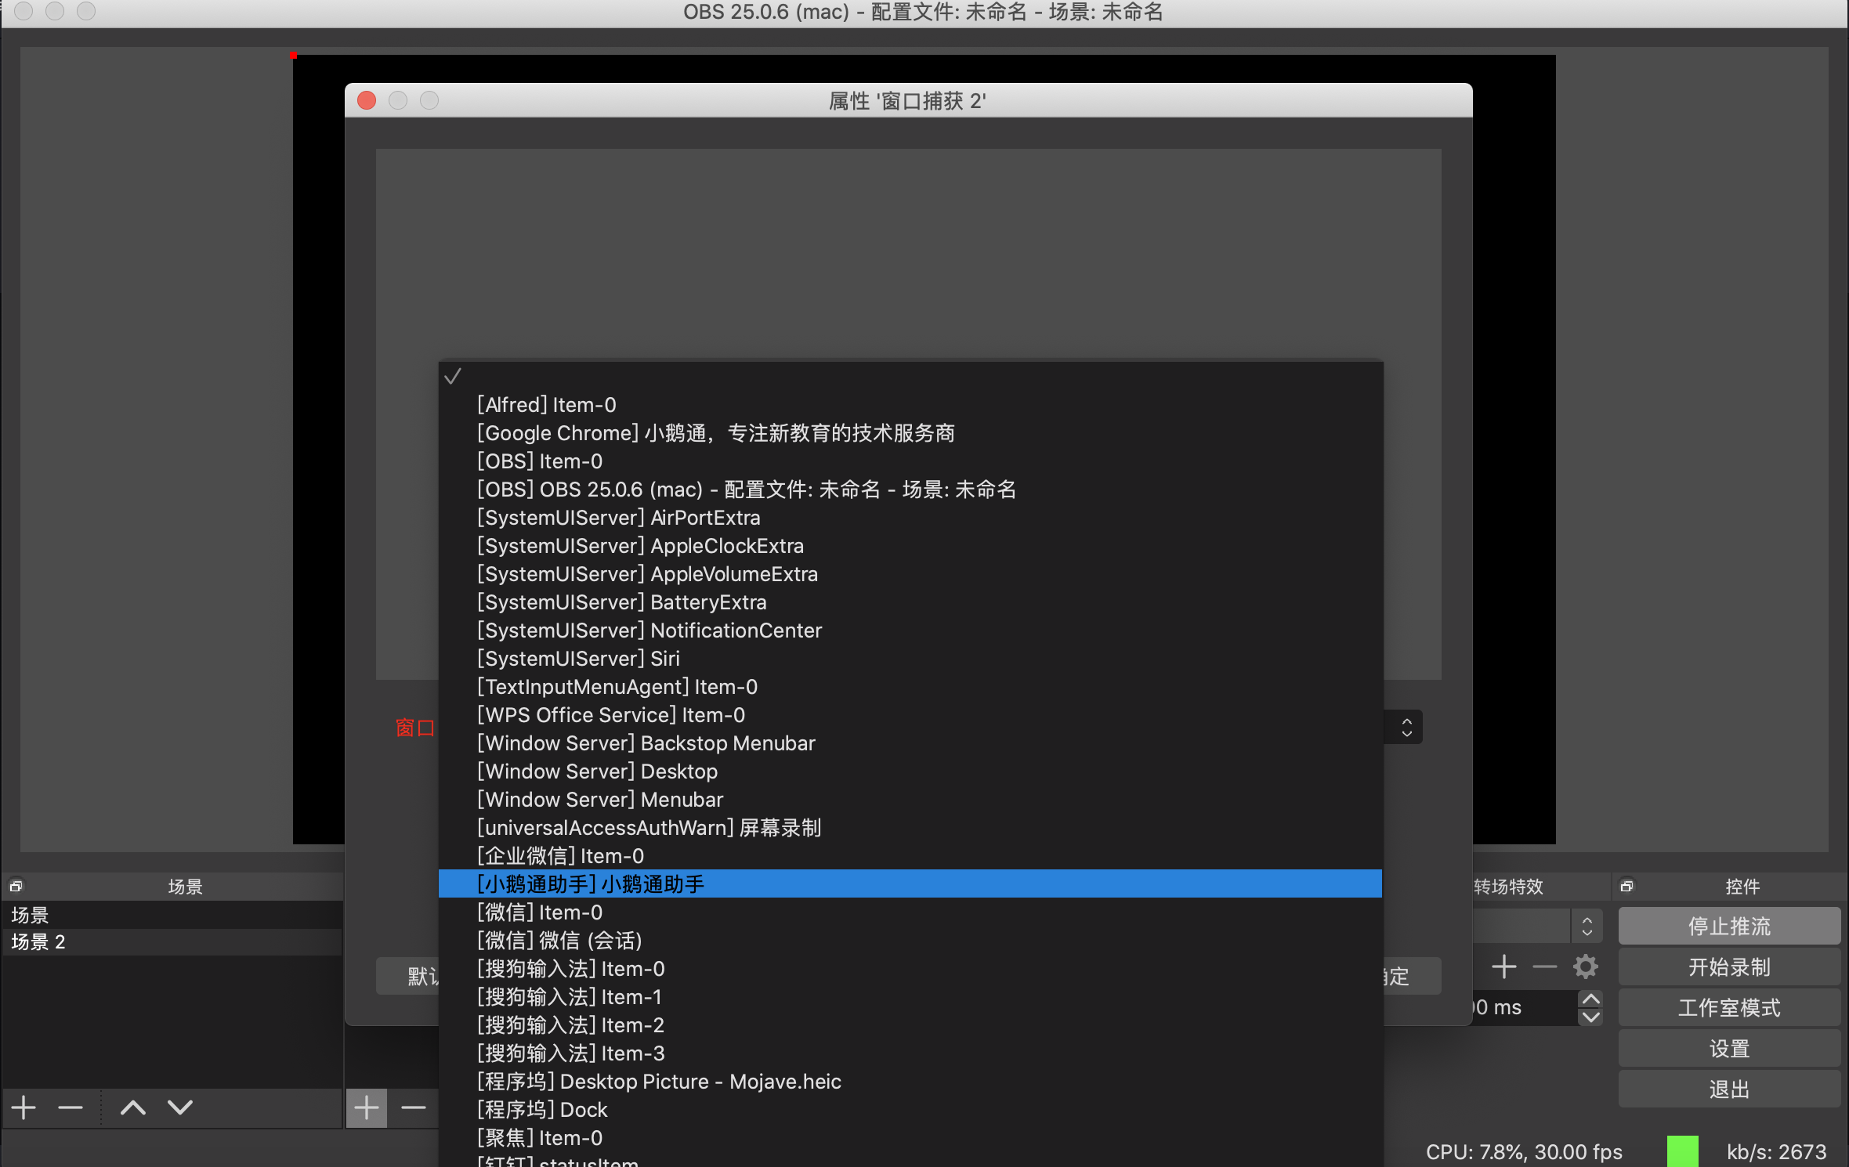
Task: Pick [程序坞] Dock entry
Action: [x=910, y=1110]
